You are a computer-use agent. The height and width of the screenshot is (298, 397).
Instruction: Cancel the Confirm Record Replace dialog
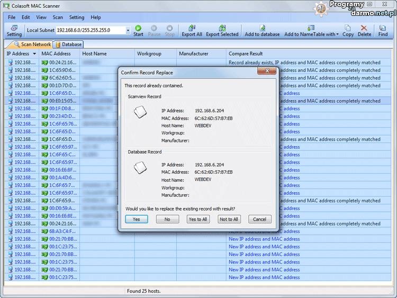[259, 219]
